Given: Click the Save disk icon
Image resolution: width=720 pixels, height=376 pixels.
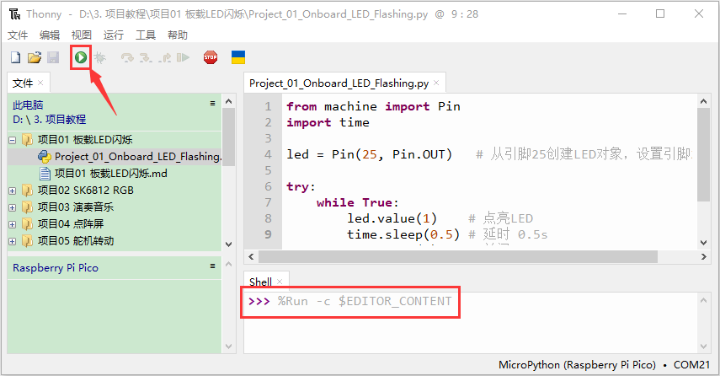Looking at the screenshot, I should 53,57.
